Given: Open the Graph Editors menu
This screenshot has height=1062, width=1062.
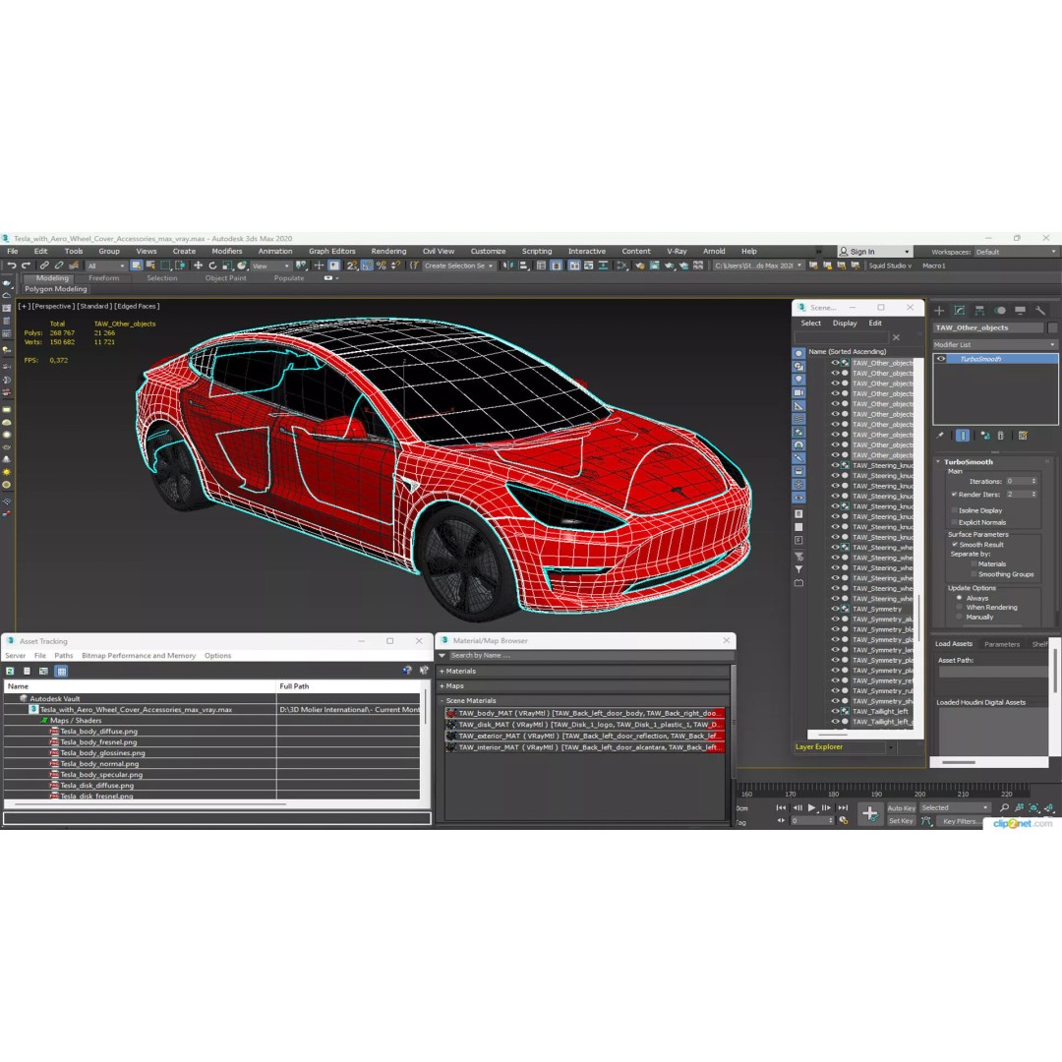Looking at the screenshot, I should (x=332, y=252).
